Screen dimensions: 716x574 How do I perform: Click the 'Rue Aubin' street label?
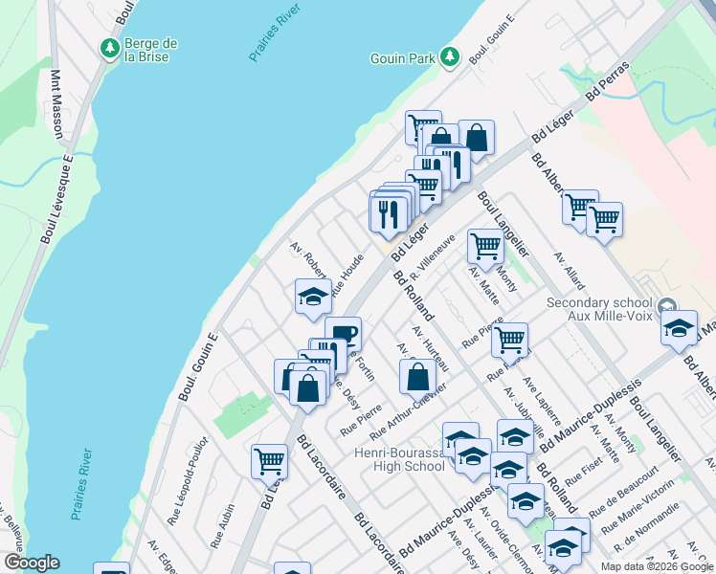tap(222, 526)
